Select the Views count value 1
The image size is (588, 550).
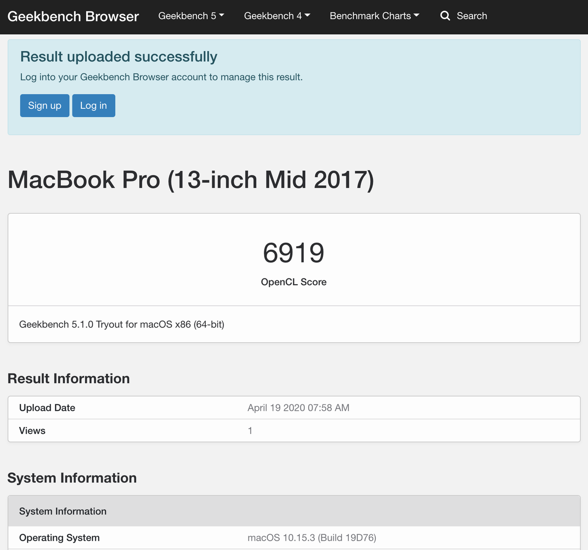pos(250,431)
